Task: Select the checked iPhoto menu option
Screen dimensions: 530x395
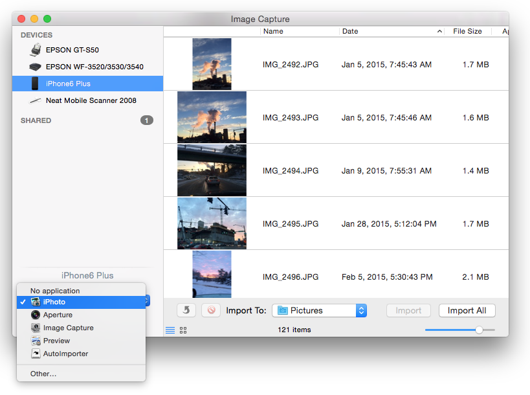Action: [x=54, y=302]
